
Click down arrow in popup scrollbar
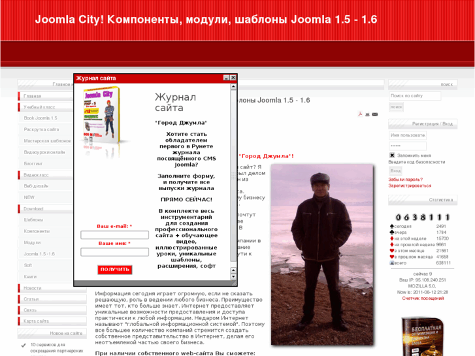pyautogui.click(x=233, y=276)
